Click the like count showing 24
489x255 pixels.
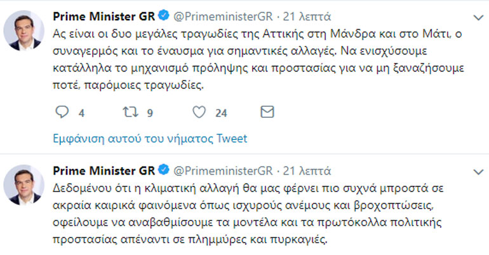pyautogui.click(x=221, y=113)
